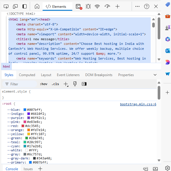Add a tool to the bottom drawer
Screen dimensions: 171x171
[x=40, y=169]
